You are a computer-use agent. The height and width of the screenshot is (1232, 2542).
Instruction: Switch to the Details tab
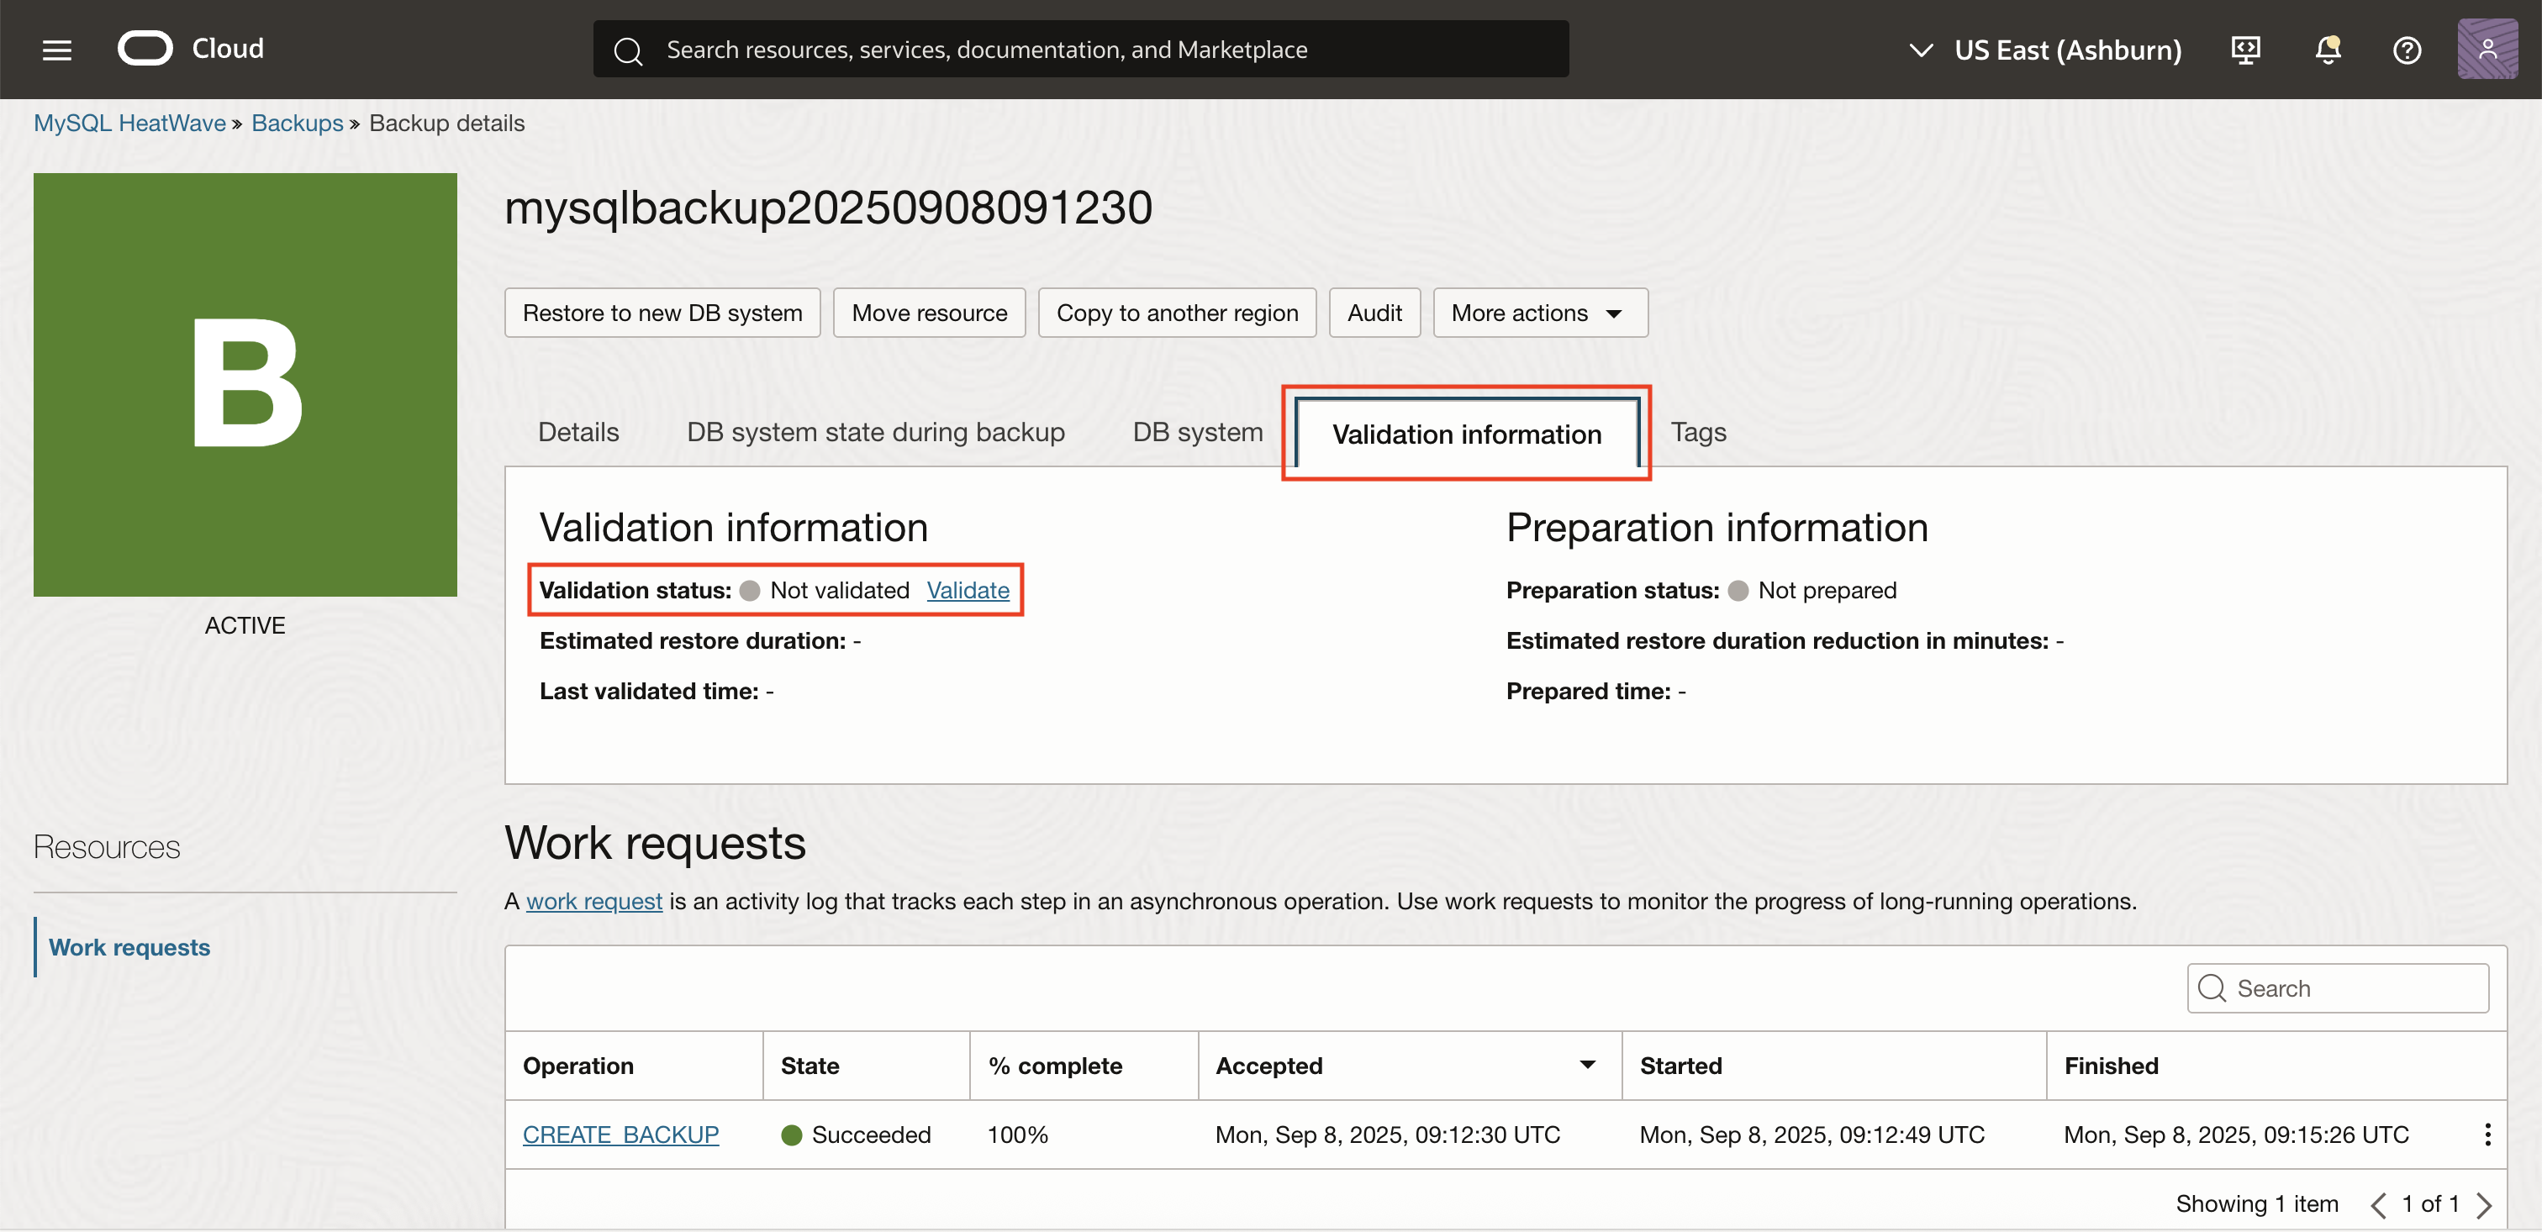point(577,432)
